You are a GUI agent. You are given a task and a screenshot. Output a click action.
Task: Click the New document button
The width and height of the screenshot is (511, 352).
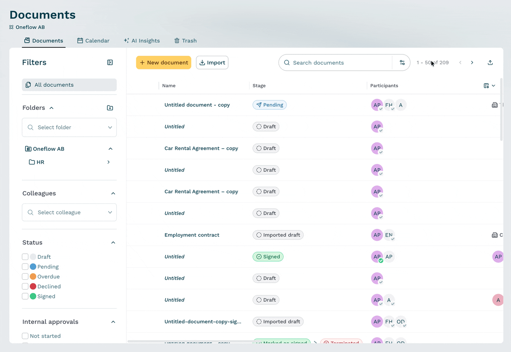(164, 63)
